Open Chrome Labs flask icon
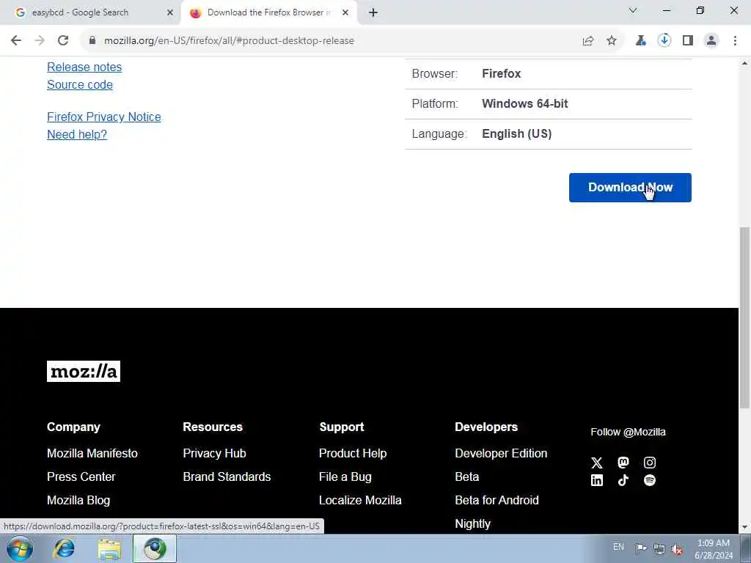 (x=640, y=41)
